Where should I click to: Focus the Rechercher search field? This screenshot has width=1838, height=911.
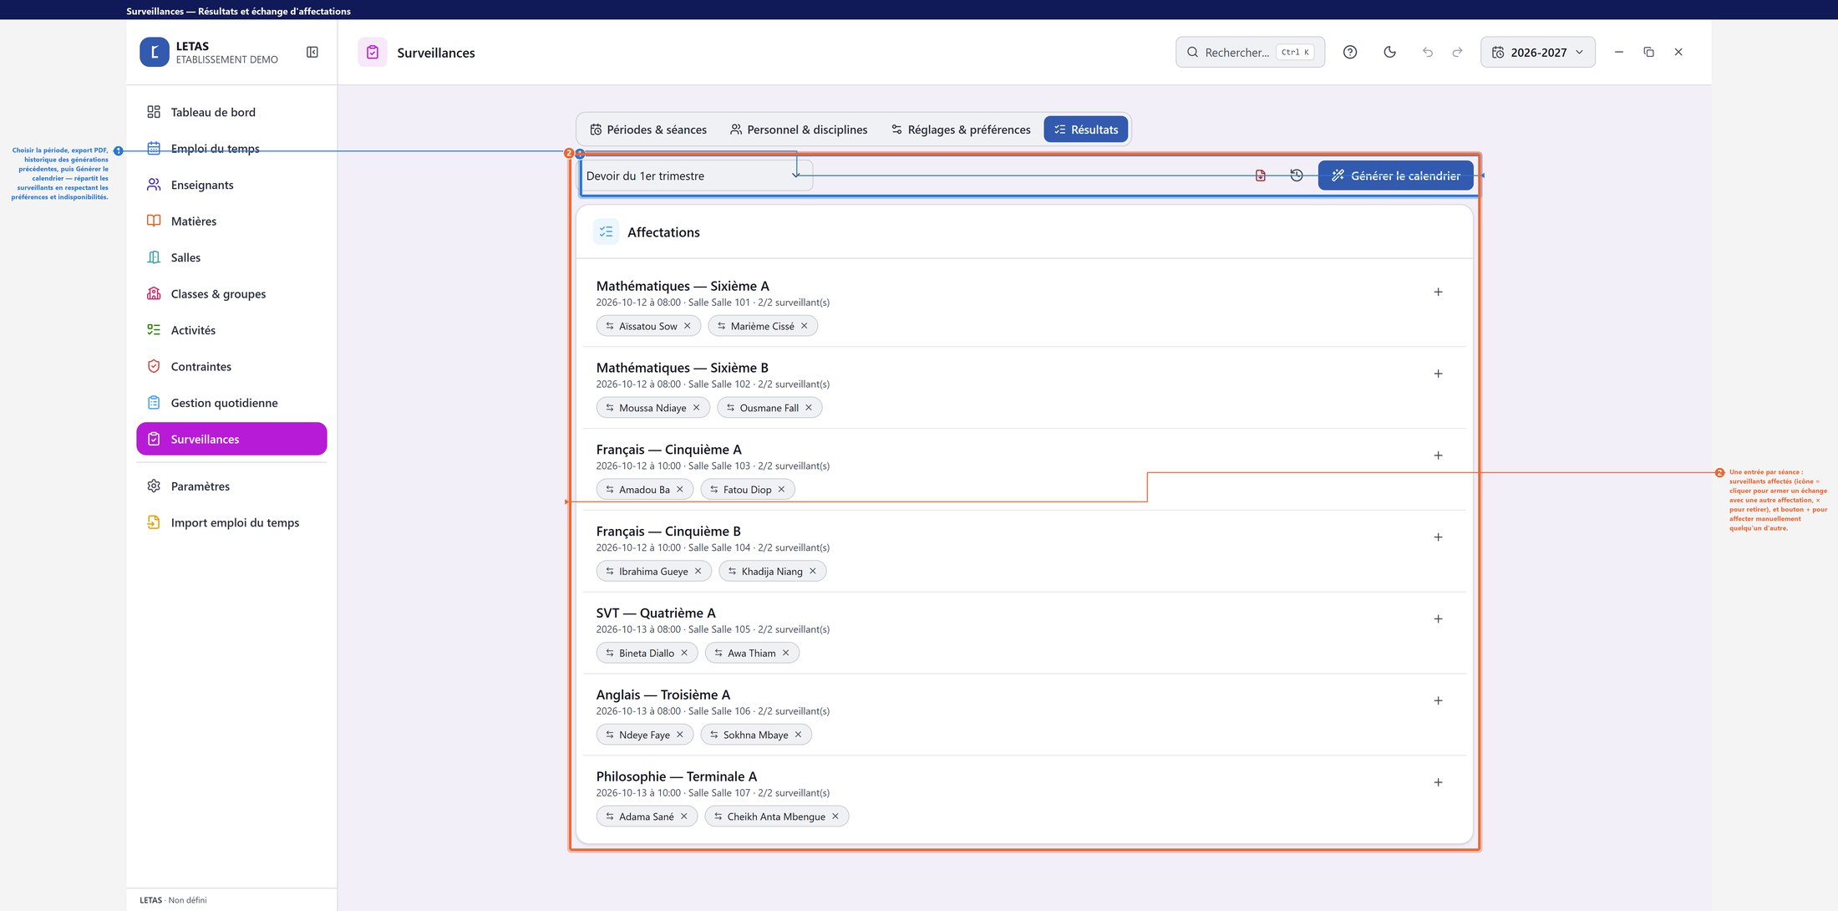pos(1250,52)
